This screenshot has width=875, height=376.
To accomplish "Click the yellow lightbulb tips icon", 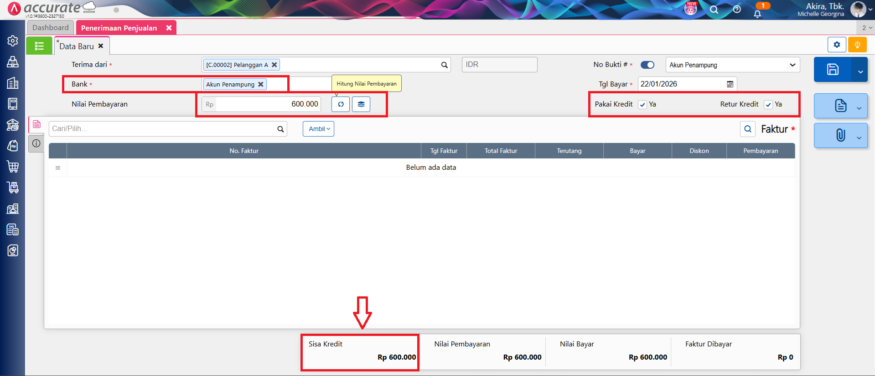I will point(857,45).
